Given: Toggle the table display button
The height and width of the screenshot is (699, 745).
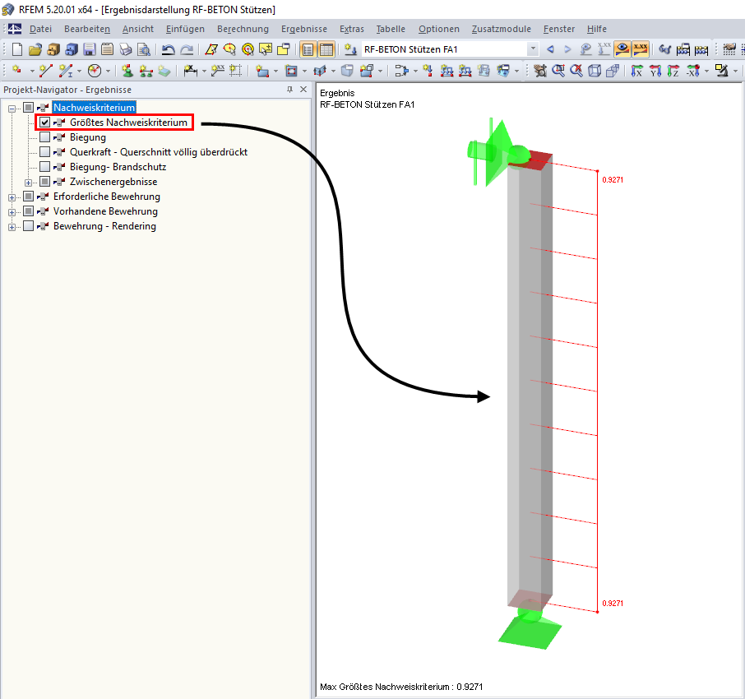Looking at the screenshot, I should 326,49.
